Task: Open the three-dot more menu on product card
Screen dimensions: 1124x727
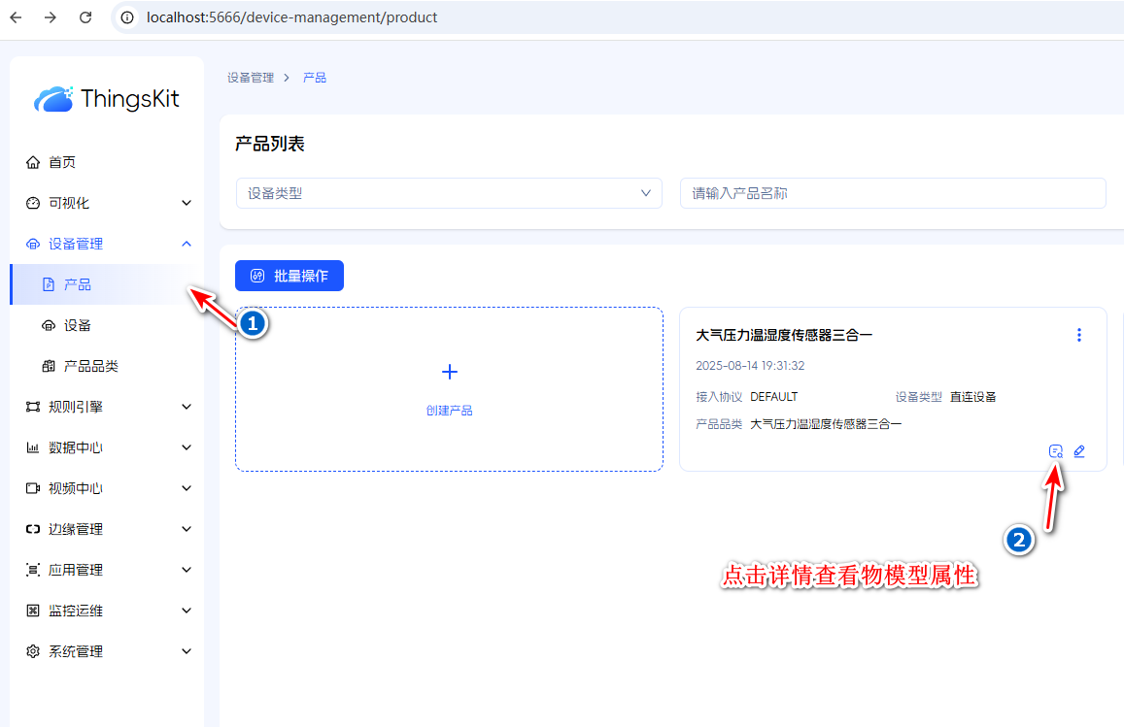Action: [x=1078, y=335]
